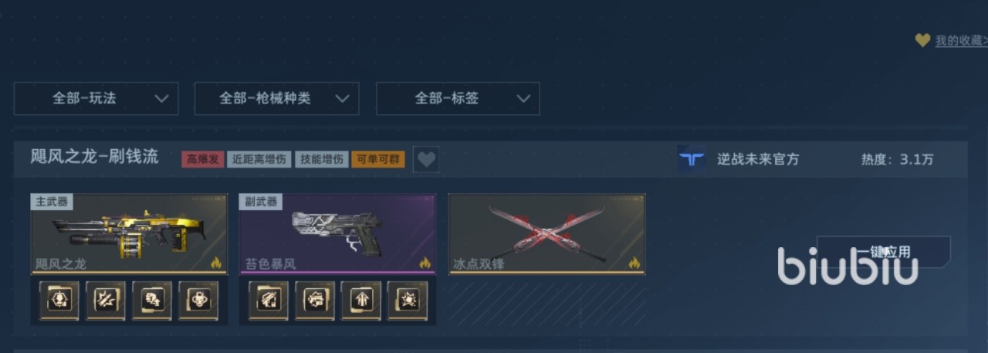988x353 pixels.
Task: Expand the 全部-枪械种类 dropdown
Action: point(276,98)
